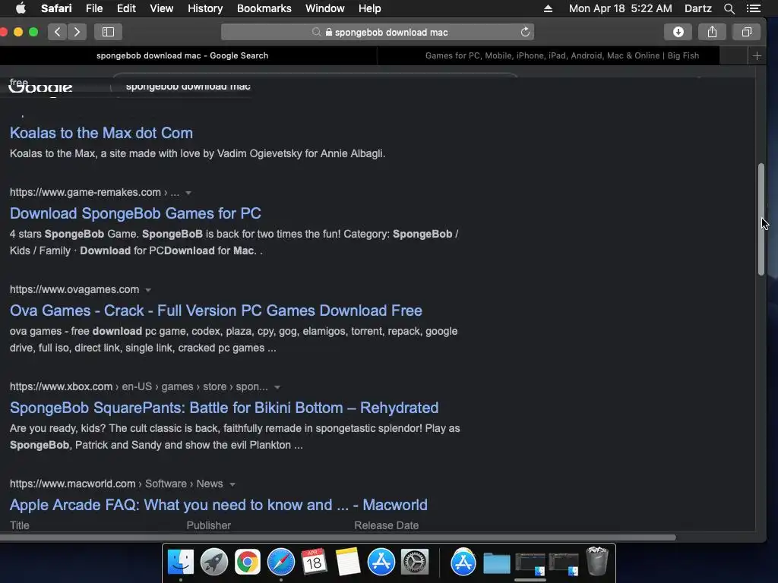The width and height of the screenshot is (778, 583).
Task: Click the eject icon in menu bar
Action: [x=548, y=8]
